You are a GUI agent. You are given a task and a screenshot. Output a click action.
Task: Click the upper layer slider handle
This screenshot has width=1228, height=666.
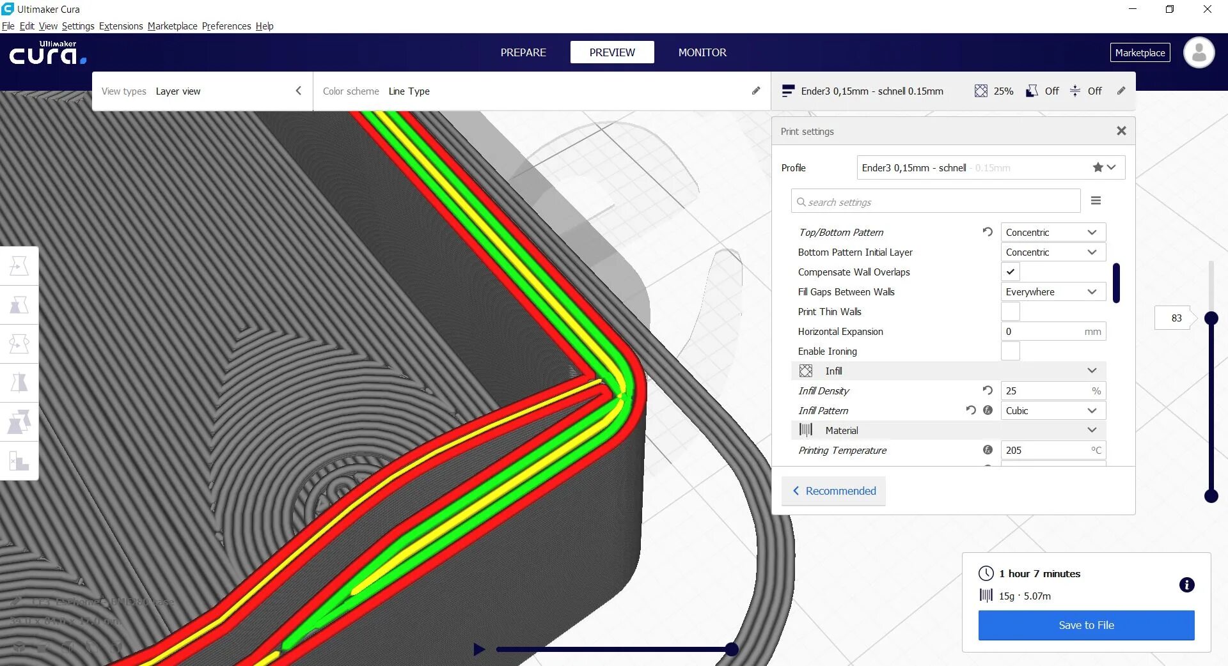coord(1211,318)
